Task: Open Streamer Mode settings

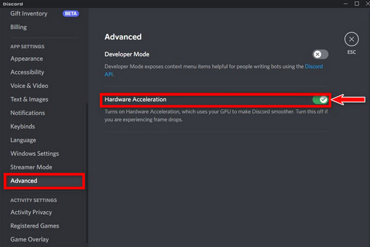Action: (31, 168)
